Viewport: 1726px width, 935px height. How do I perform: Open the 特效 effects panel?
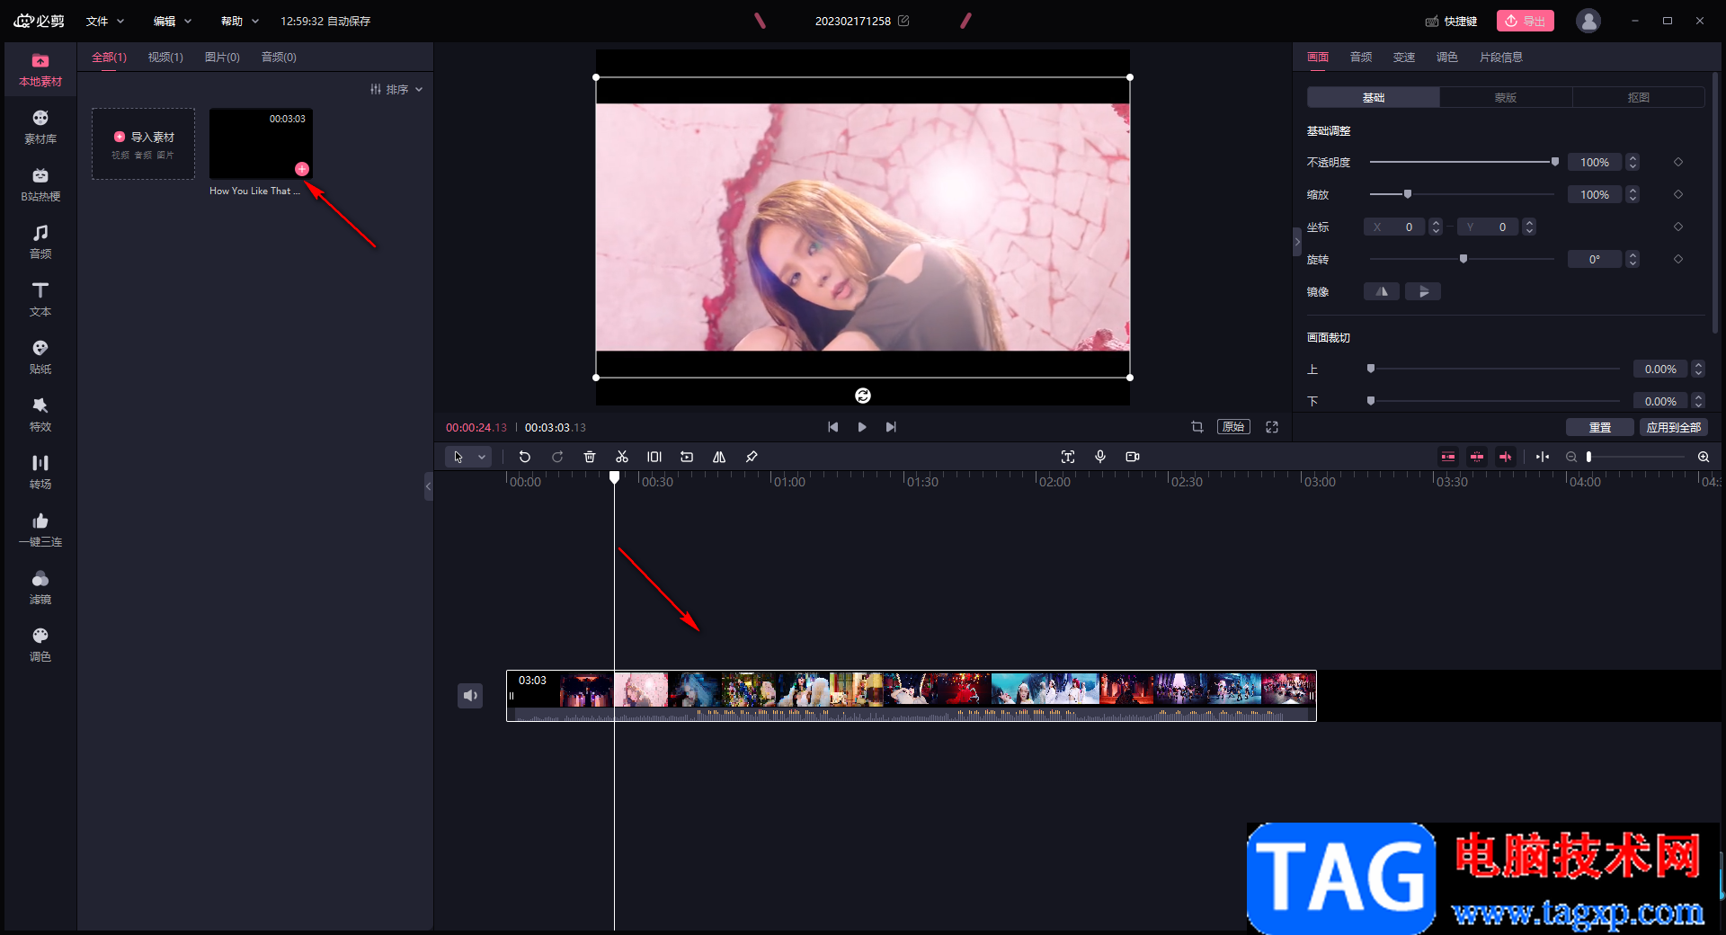(x=40, y=415)
